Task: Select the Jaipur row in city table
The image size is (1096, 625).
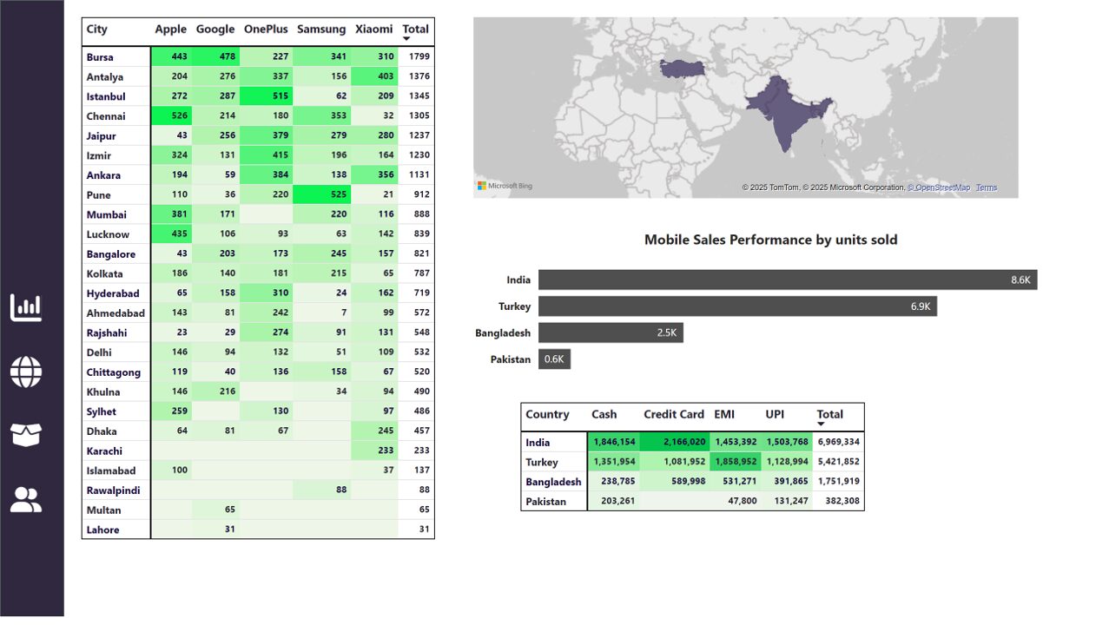Action: (258, 135)
